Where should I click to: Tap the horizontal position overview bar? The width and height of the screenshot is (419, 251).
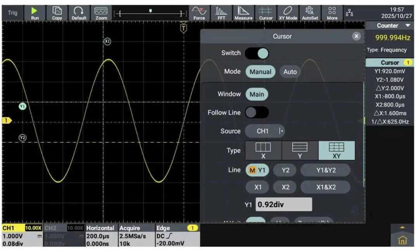(151, 13)
